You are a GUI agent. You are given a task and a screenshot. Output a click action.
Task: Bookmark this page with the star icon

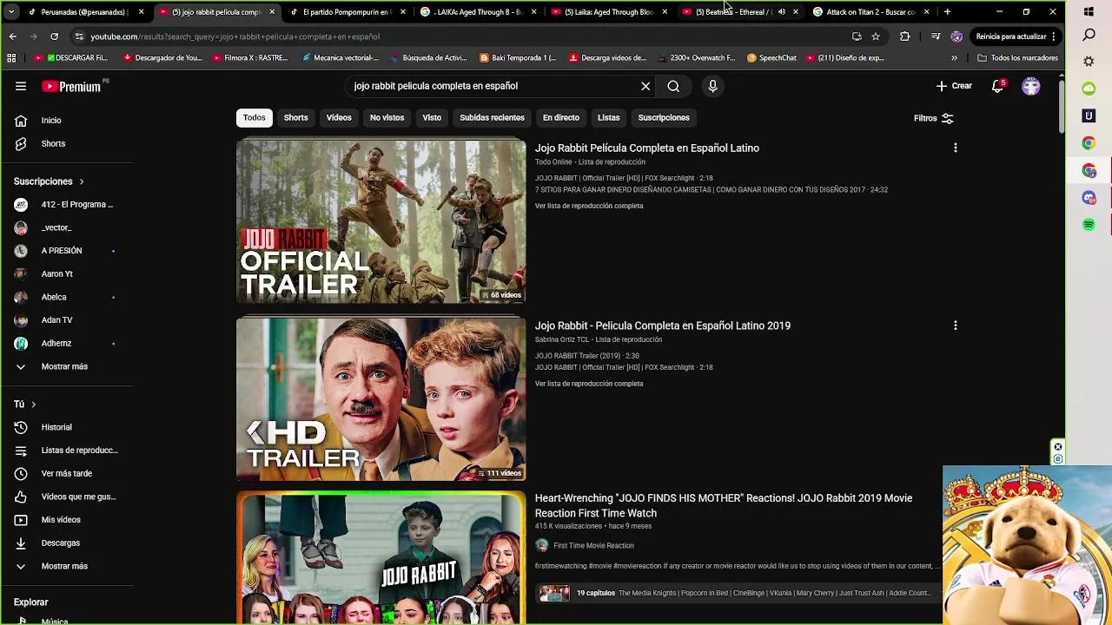click(x=876, y=36)
